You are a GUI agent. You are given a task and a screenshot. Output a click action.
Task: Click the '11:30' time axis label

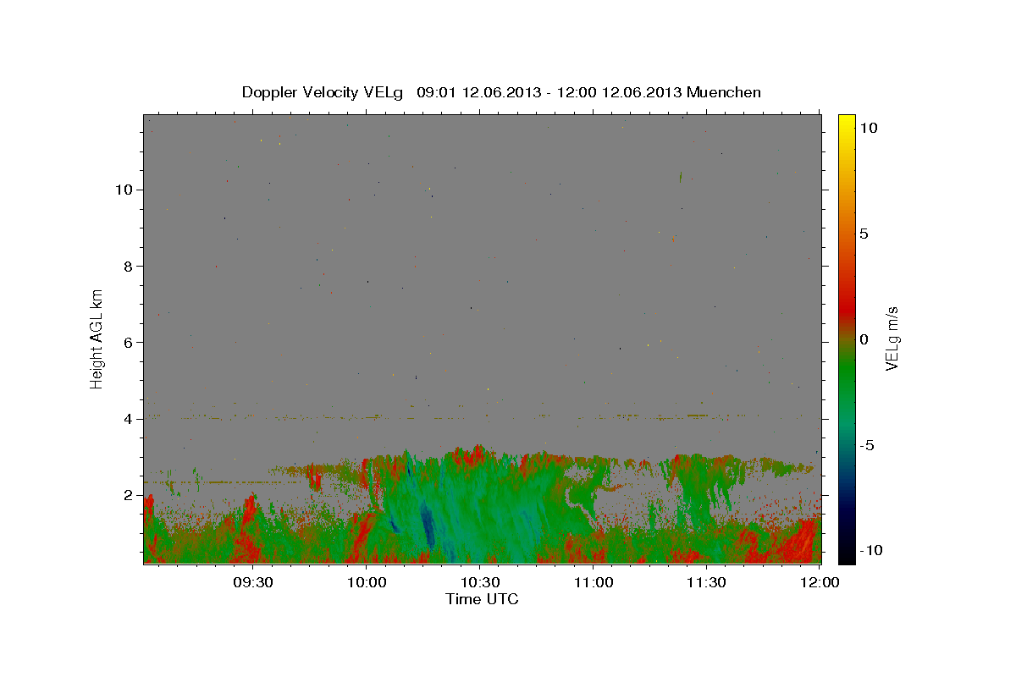click(x=706, y=582)
